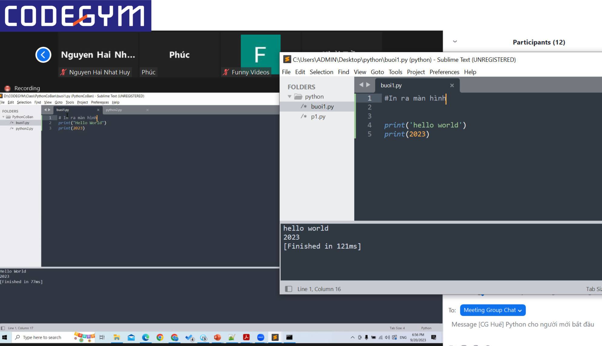Click the blue back arrow in video strip
Viewport: 602px width, 346px height.
coord(43,55)
